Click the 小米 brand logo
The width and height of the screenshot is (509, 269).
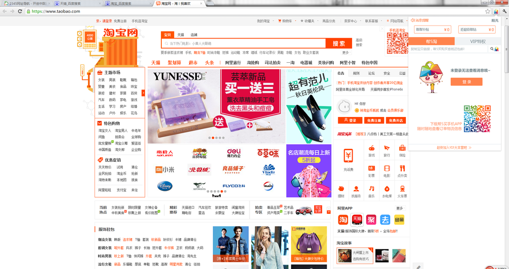pos(164,169)
